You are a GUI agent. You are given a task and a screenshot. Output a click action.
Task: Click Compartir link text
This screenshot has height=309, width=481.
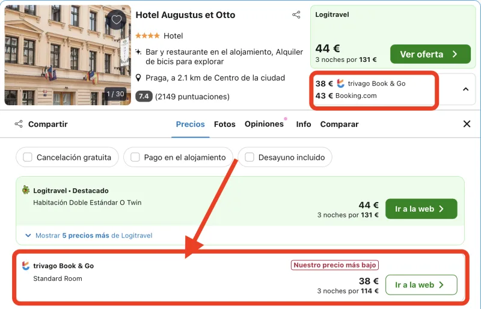pyautogui.click(x=48, y=124)
